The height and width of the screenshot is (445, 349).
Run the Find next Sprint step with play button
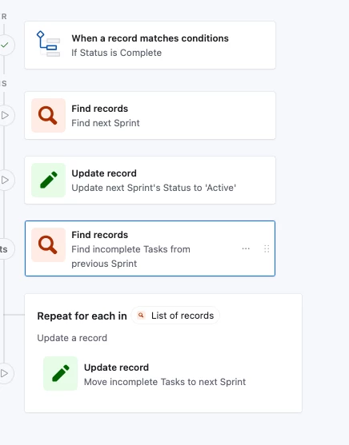click(5, 115)
